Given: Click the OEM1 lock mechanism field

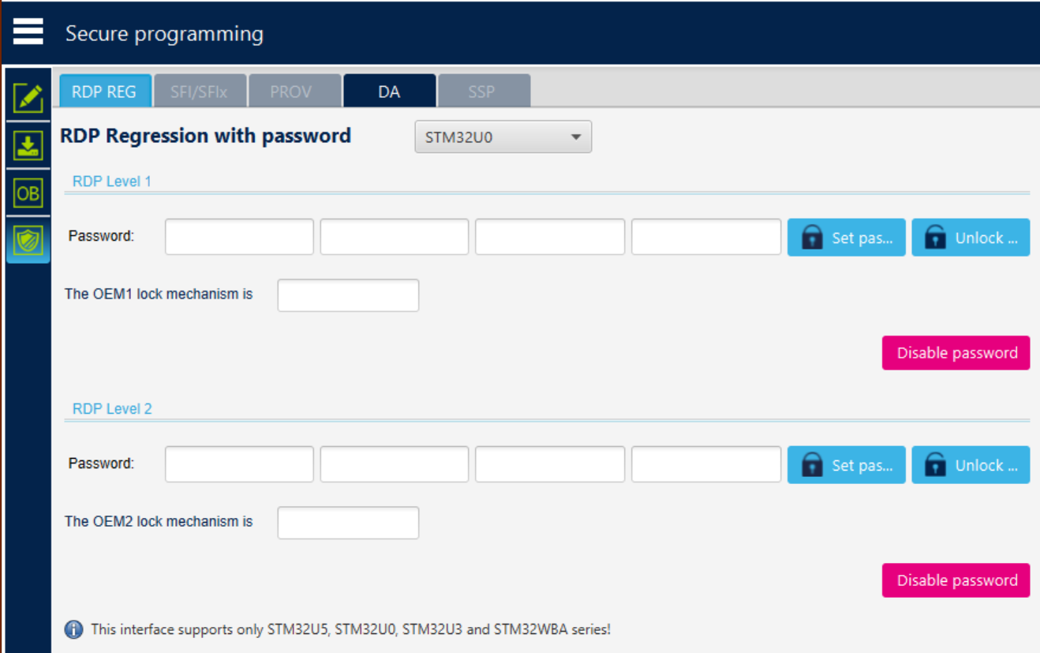Looking at the screenshot, I should tap(347, 295).
